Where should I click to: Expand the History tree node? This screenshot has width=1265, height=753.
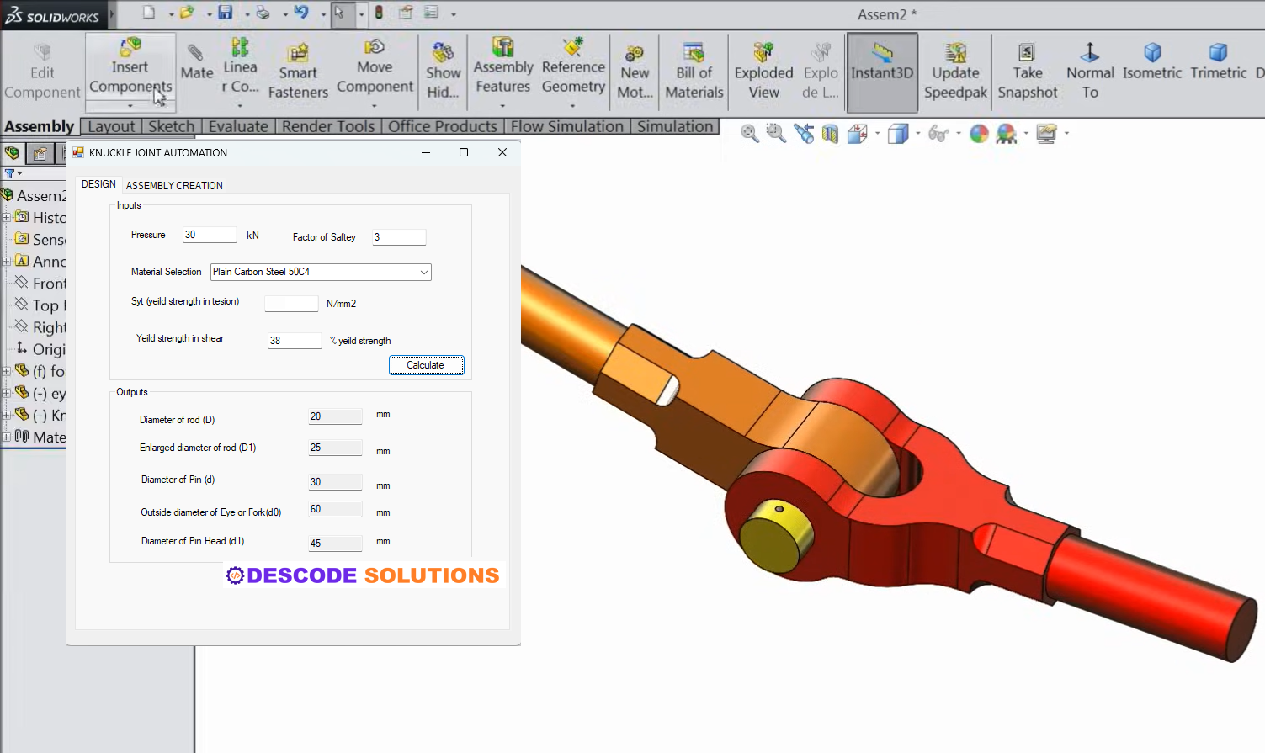pyautogui.click(x=6, y=217)
